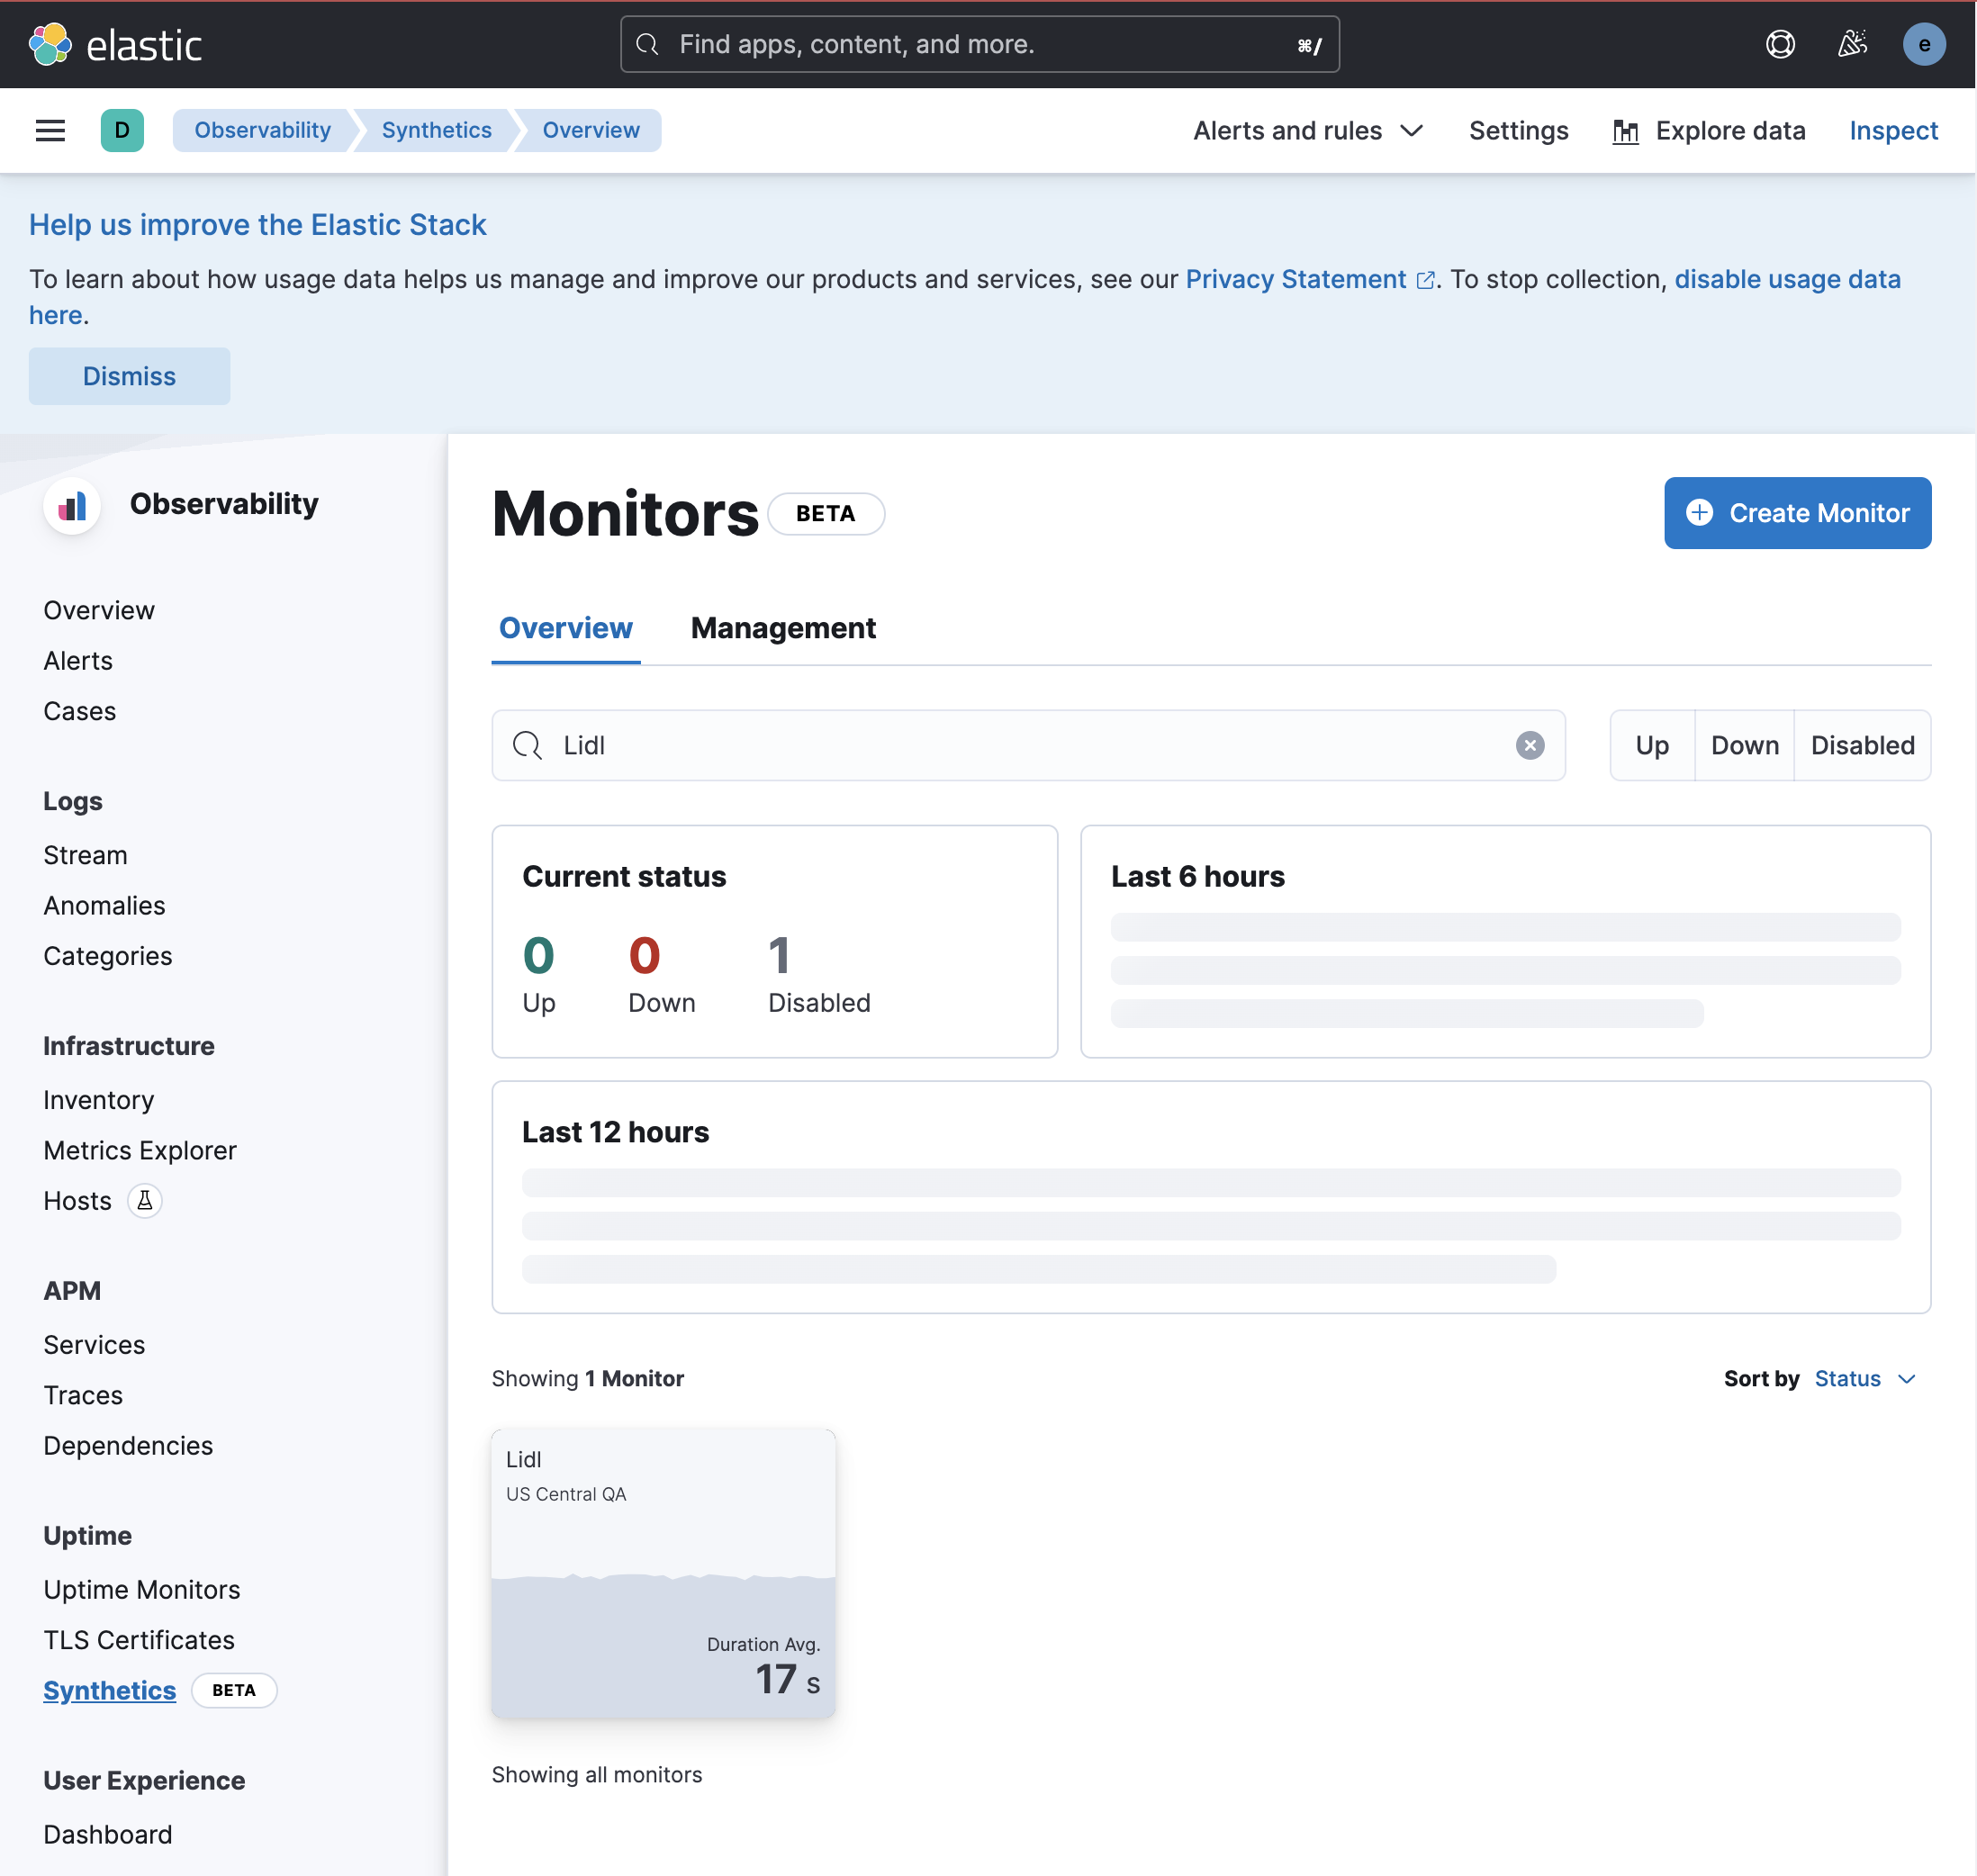The image size is (1977, 1876).
Task: Clear the Lidl search query
Action: pyautogui.click(x=1530, y=745)
